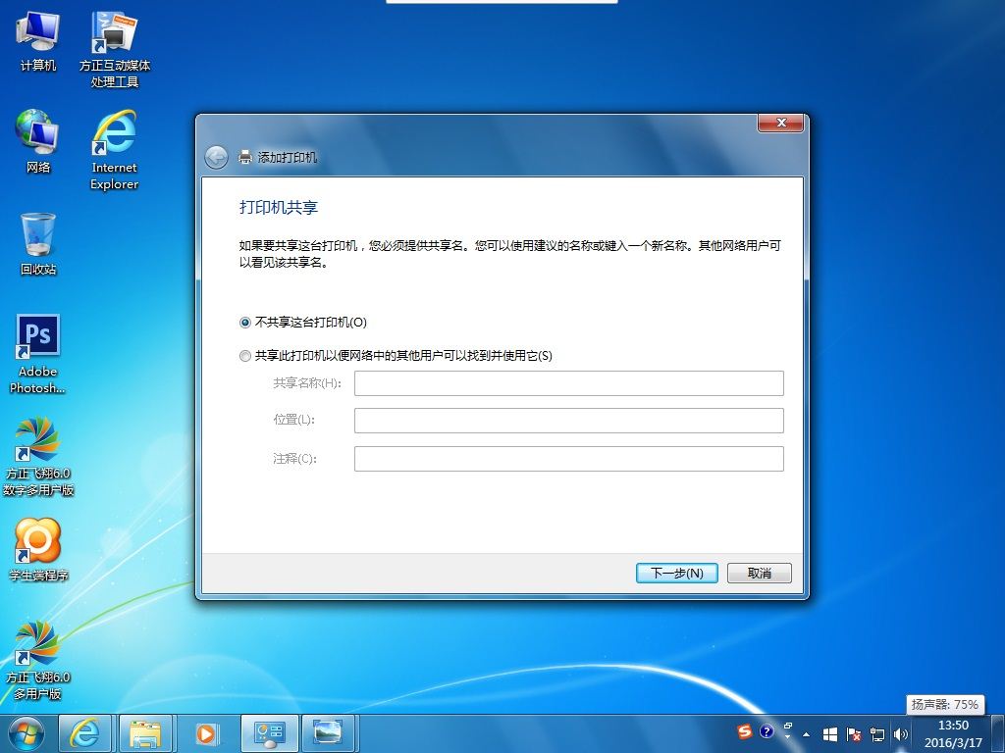Click the language bar options down arrow
Image resolution: width=1005 pixels, height=753 pixels.
point(788,737)
